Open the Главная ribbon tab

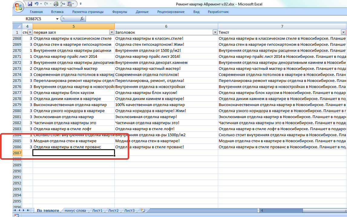(36, 12)
